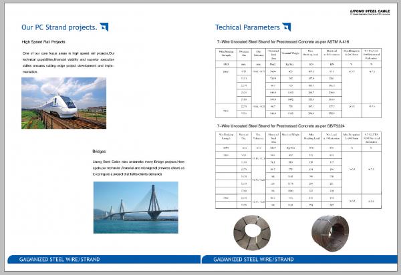Select the 'High Speed Rail Projects' subheading
The image size is (401, 275).
pos(47,42)
